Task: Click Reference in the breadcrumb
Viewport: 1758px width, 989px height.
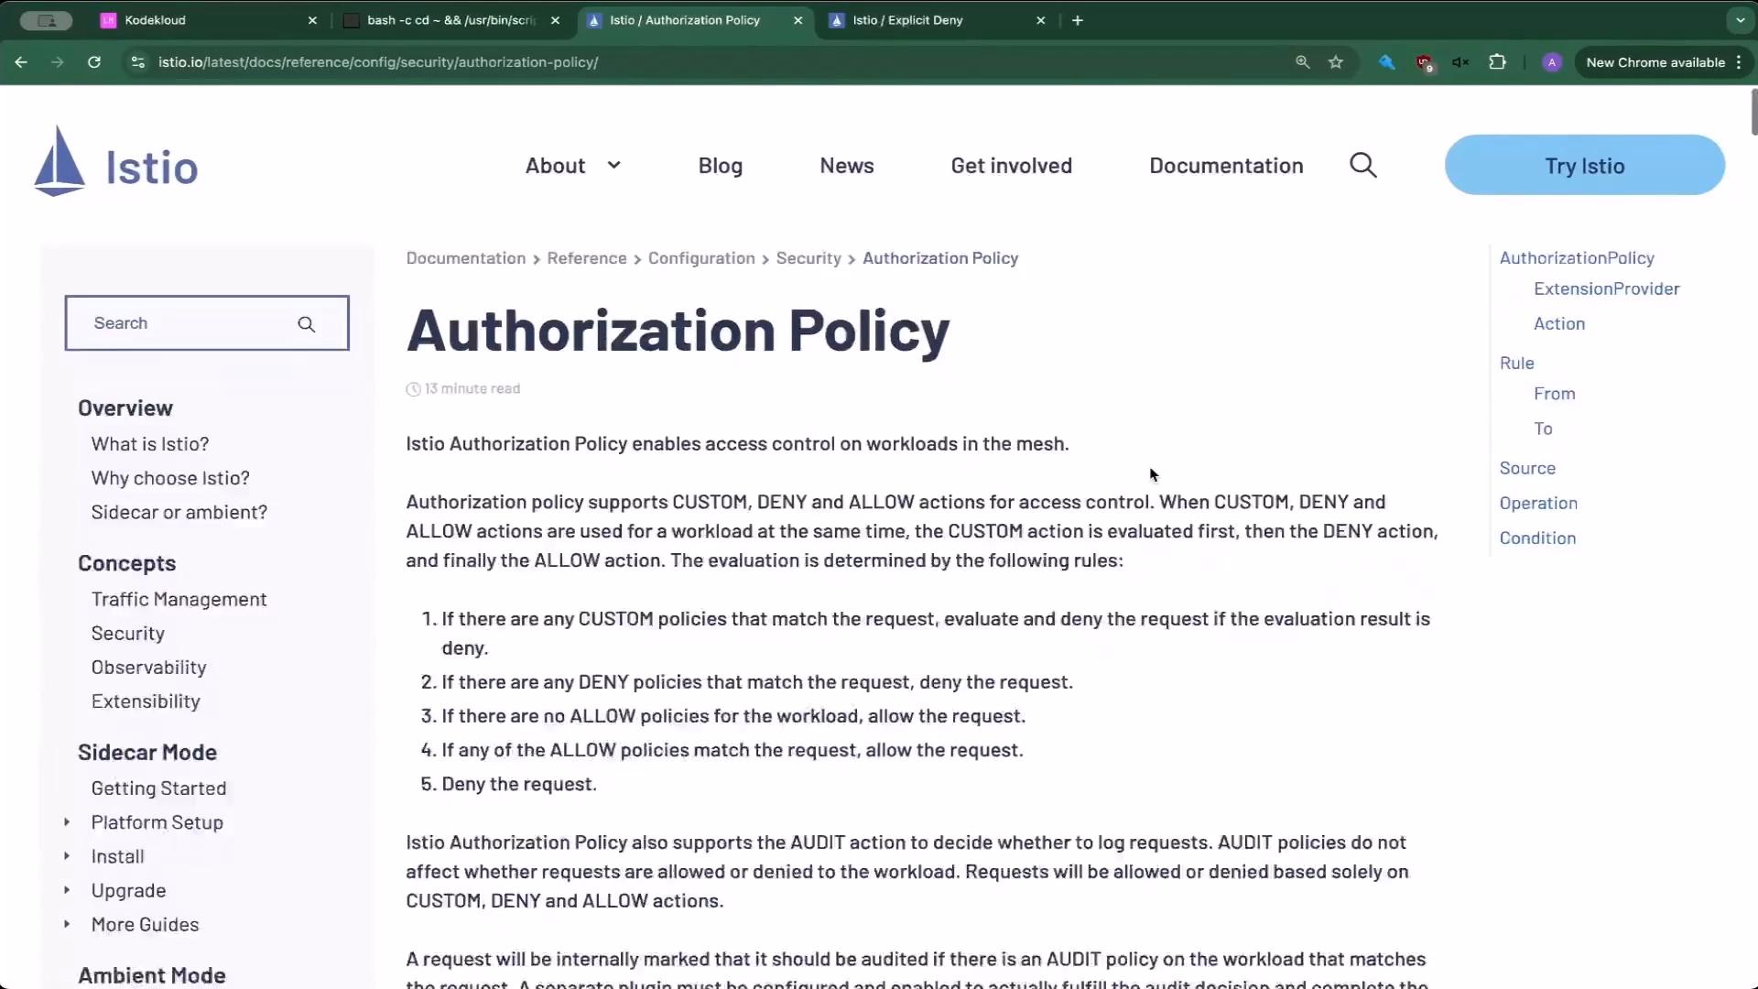Action: click(587, 258)
